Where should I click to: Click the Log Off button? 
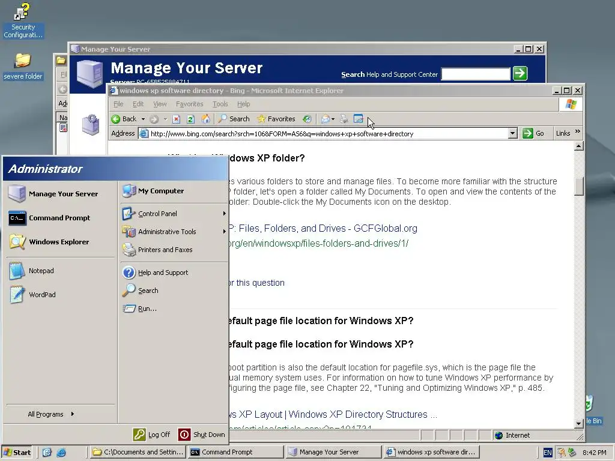click(152, 435)
